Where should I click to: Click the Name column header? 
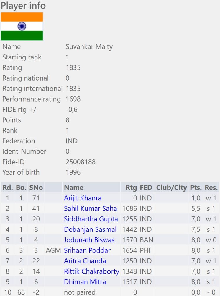pyautogui.click(x=73, y=187)
